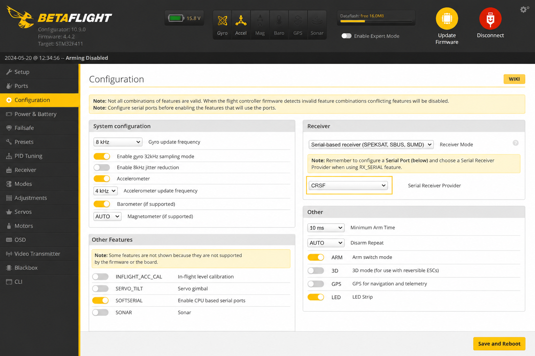Open Disarm Repeat AUTO dropdown
Viewport: 535px width, 356px height.
[x=326, y=243]
